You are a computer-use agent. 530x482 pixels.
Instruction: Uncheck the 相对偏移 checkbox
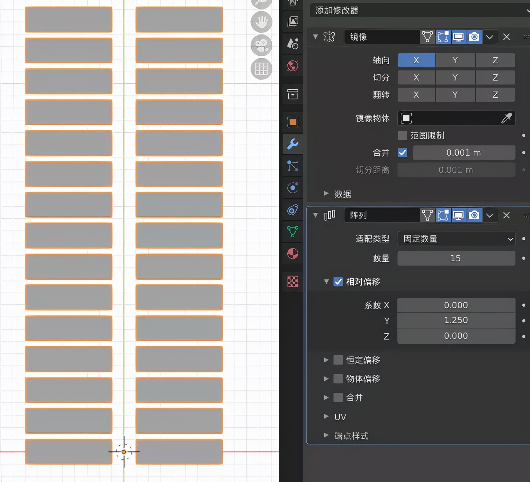coord(338,282)
